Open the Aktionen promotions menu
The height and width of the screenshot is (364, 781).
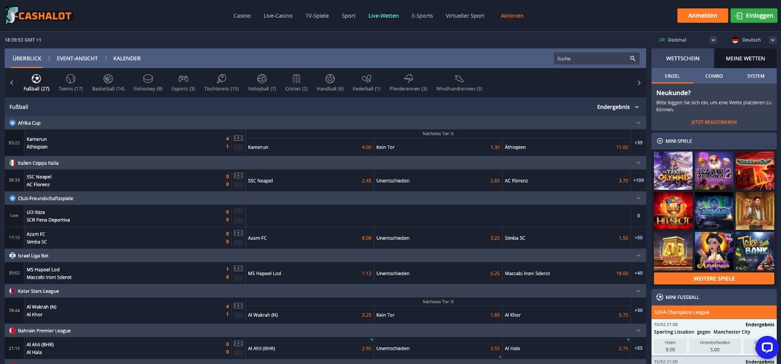pyautogui.click(x=512, y=16)
